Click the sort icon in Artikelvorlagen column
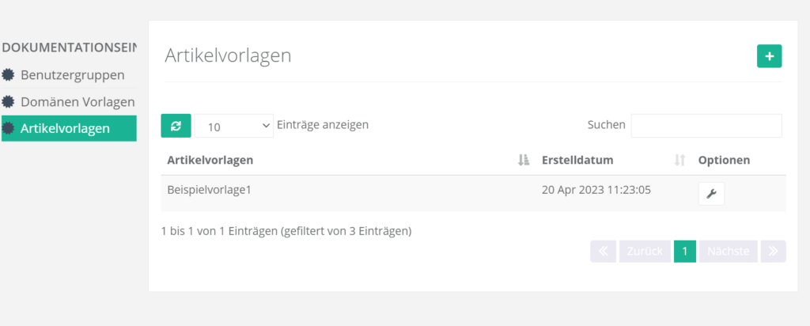This screenshot has width=810, height=326. point(522,161)
